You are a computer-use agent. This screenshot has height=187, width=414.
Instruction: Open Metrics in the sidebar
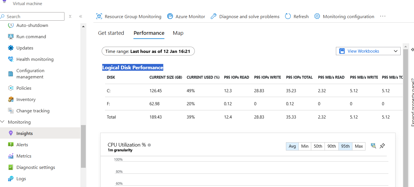40,156
